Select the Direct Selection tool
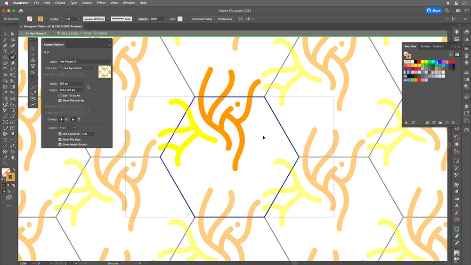Image resolution: width=471 pixels, height=265 pixels. tap(13, 34)
